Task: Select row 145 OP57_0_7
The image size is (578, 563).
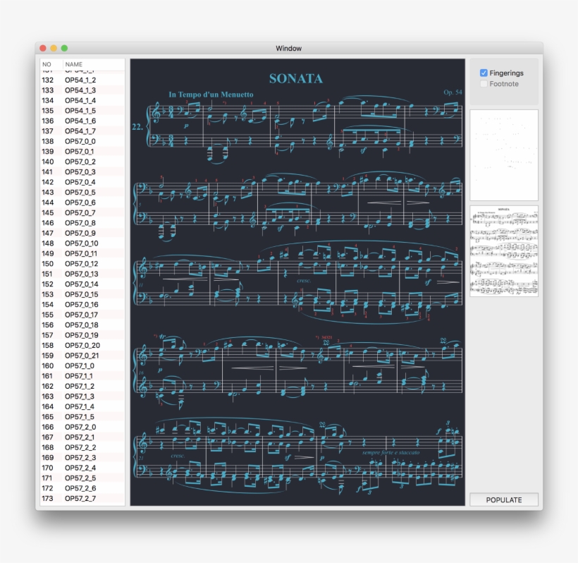Action: [x=82, y=213]
